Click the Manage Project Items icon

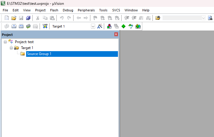109,26
